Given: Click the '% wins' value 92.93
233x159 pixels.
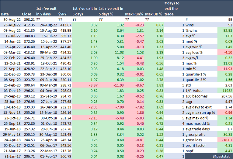Looking at the screenshot, I should pyautogui.click(x=228, y=31).
